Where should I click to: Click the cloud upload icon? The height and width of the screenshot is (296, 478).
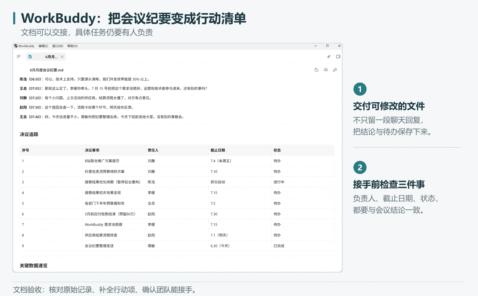(326, 70)
